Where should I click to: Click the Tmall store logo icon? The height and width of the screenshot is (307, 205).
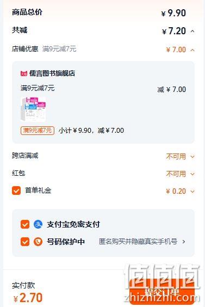24,73
